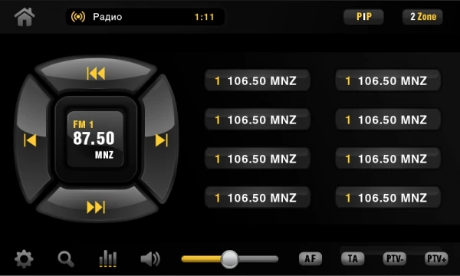This screenshot has height=276, width=460.
Task: Select the PTV- button
Action: [x=395, y=258]
